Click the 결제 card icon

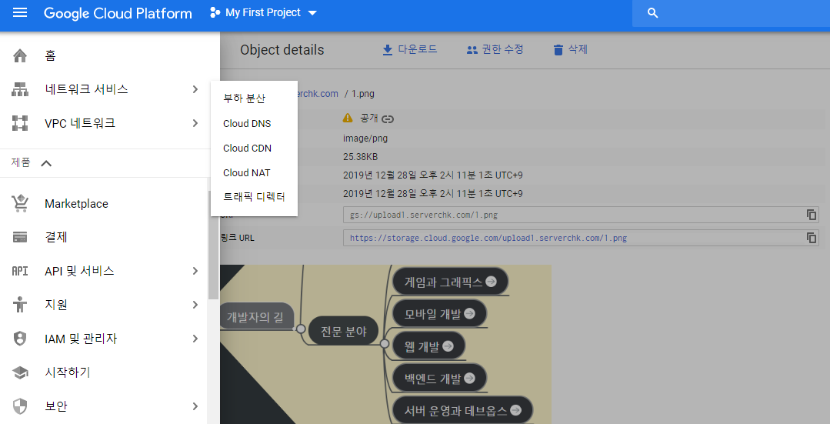coord(19,237)
